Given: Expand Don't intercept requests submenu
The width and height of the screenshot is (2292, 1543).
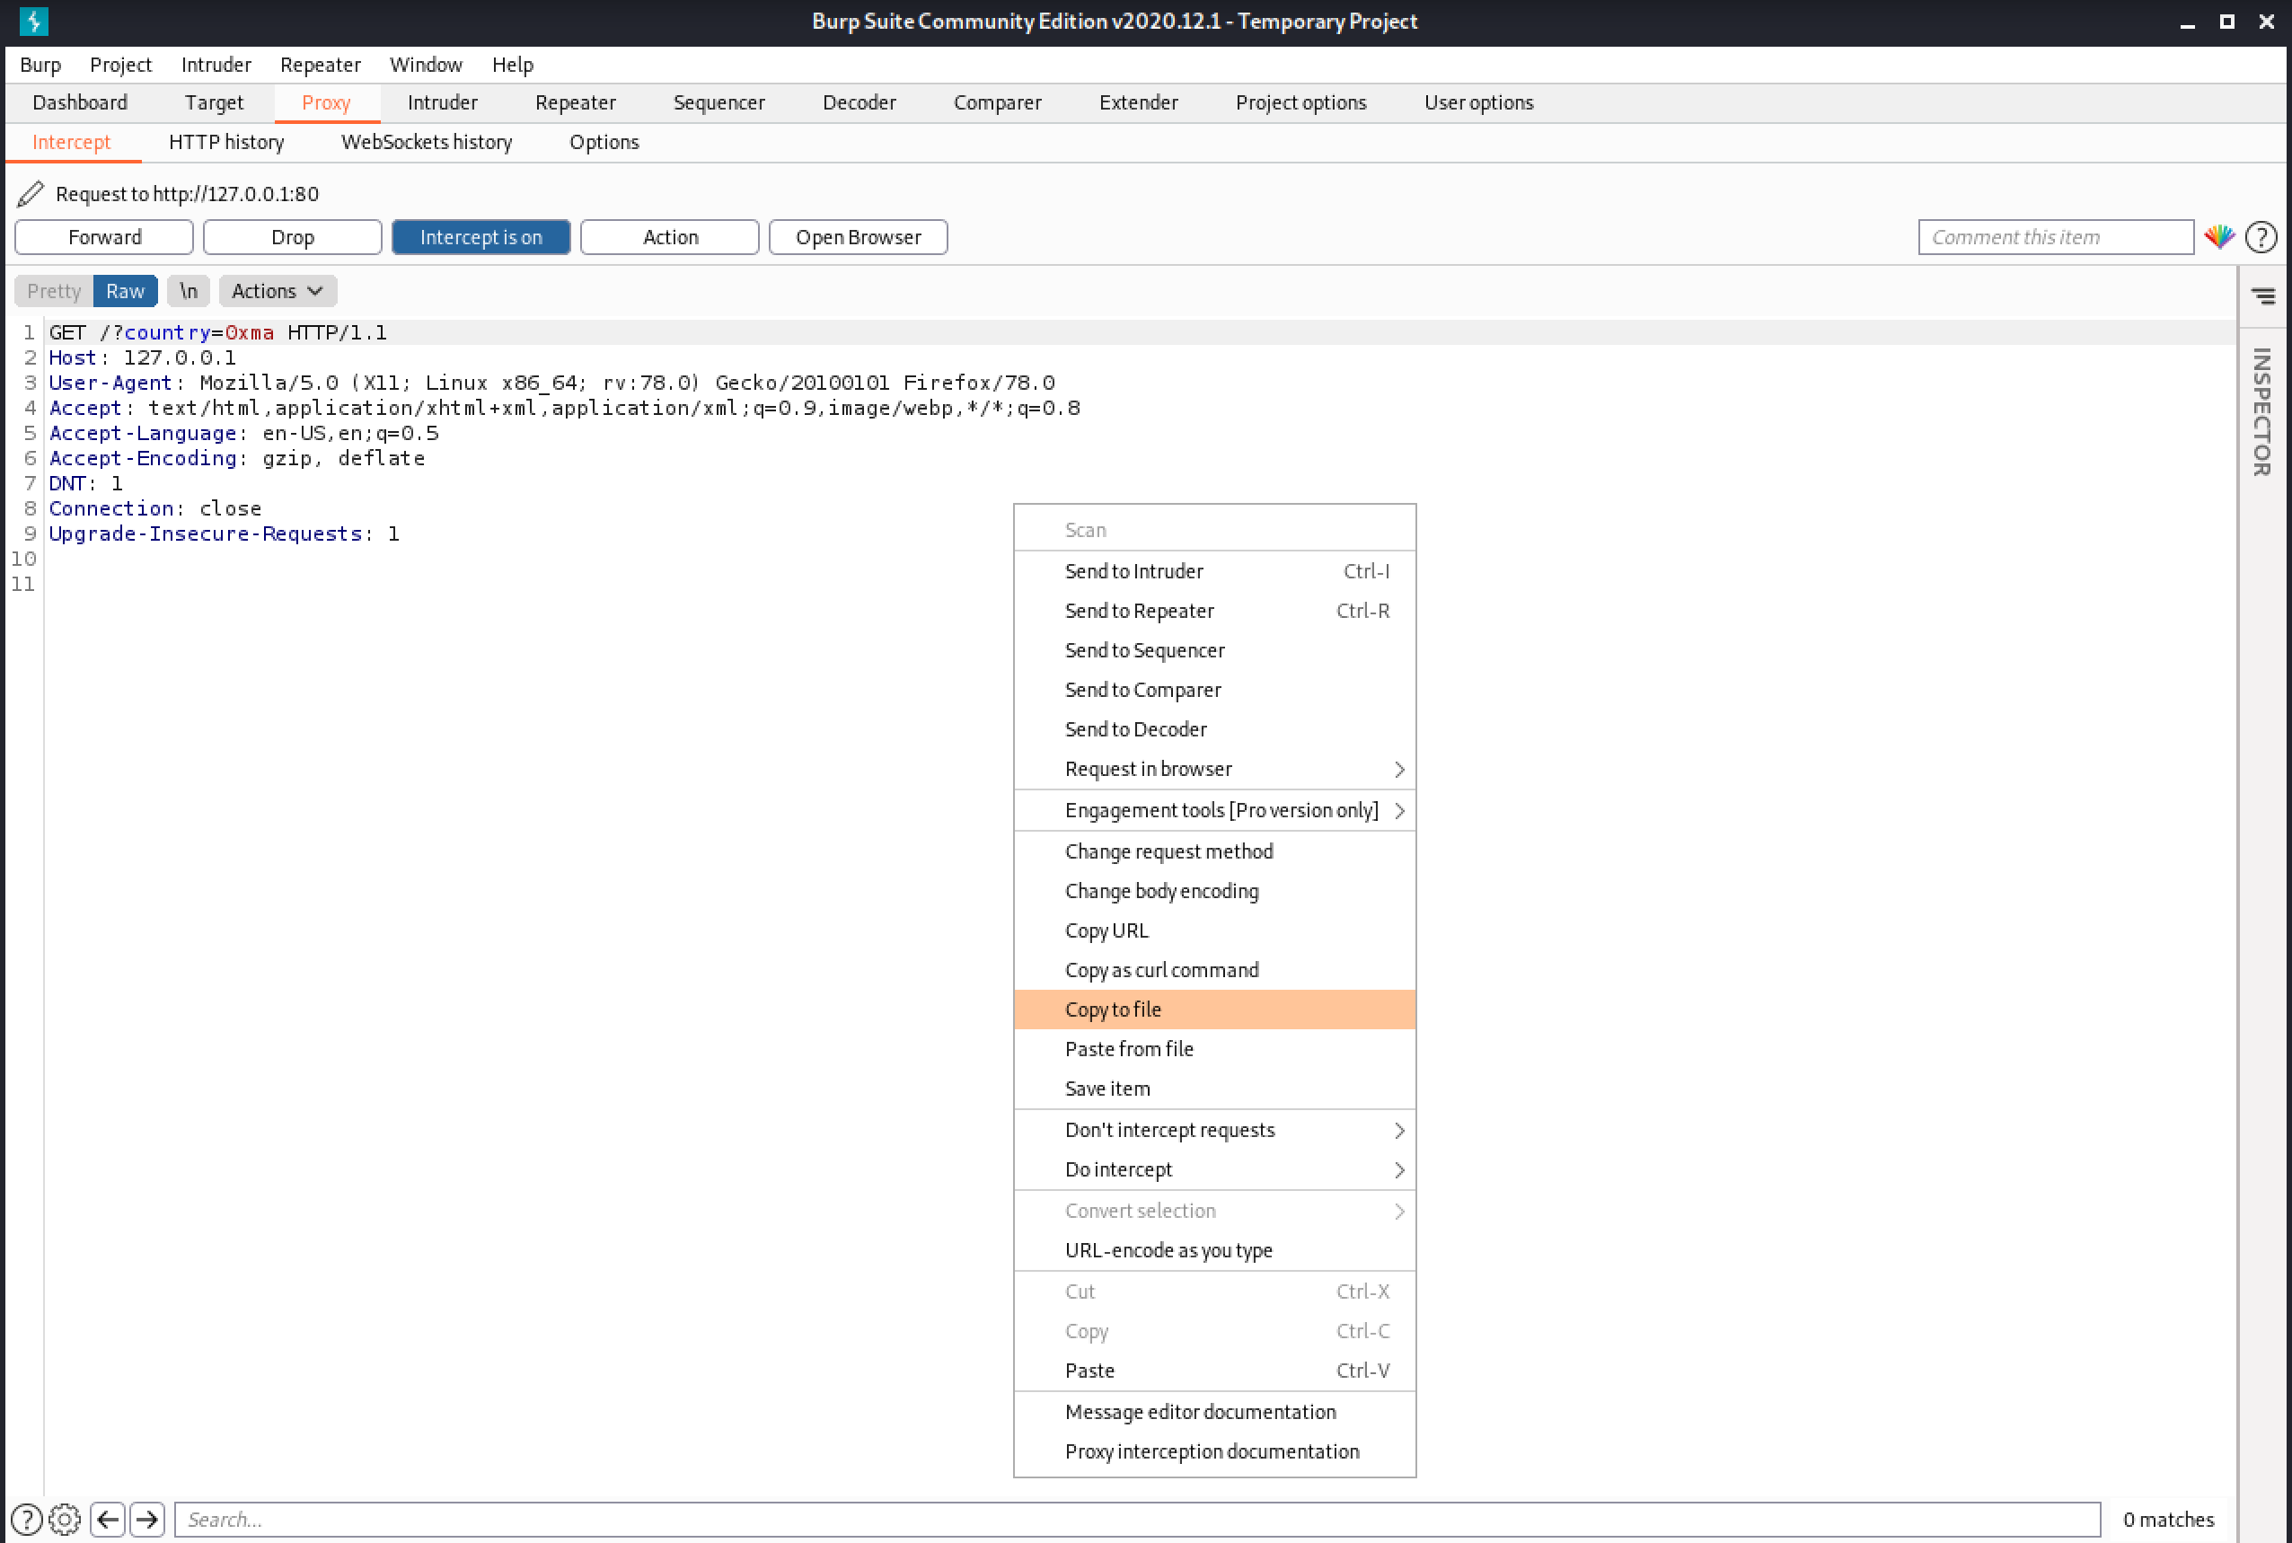Looking at the screenshot, I should (1214, 1130).
